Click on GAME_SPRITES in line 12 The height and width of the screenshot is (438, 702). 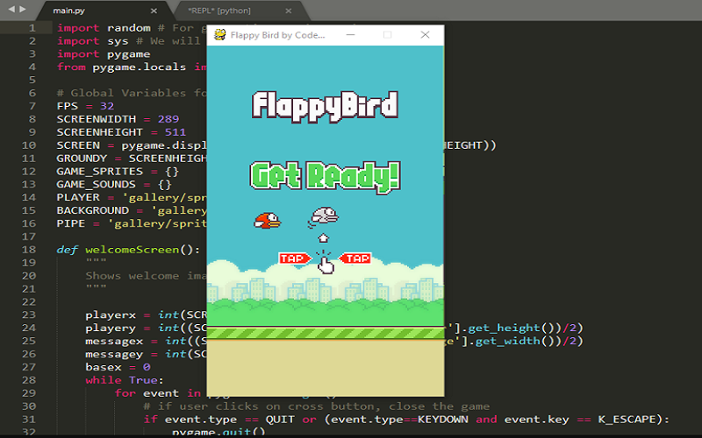[100, 171]
